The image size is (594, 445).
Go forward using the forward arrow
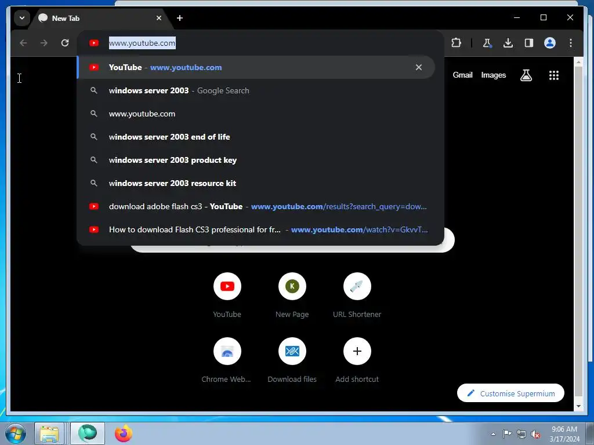tap(44, 43)
